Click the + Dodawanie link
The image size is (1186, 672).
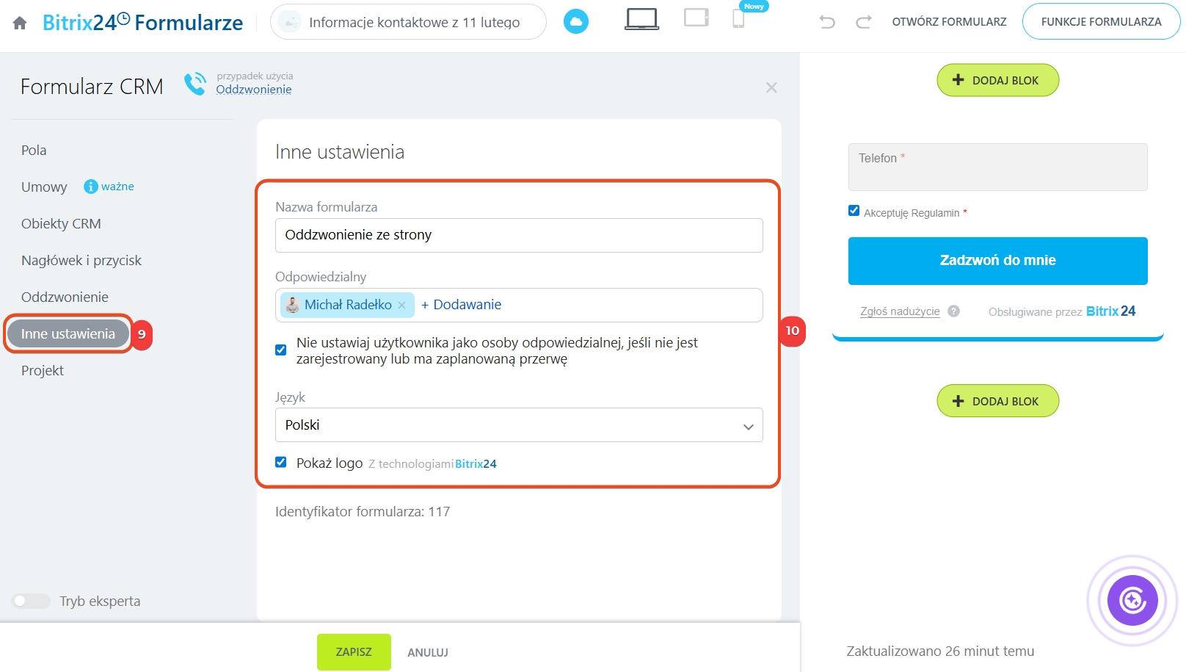tap(461, 305)
